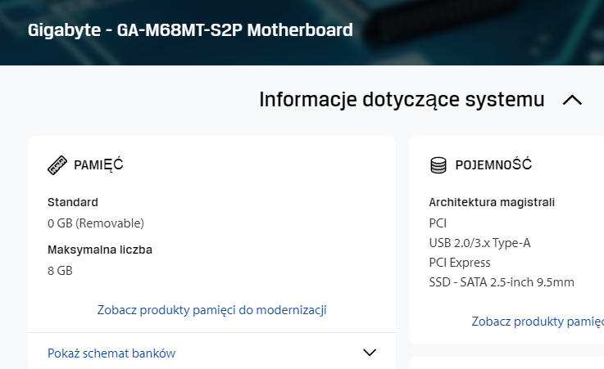Click the Pokaż schemat banków link text
This screenshot has height=369, width=604.
(111, 353)
